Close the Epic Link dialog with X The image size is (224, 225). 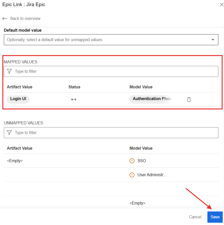[x=221, y=5]
